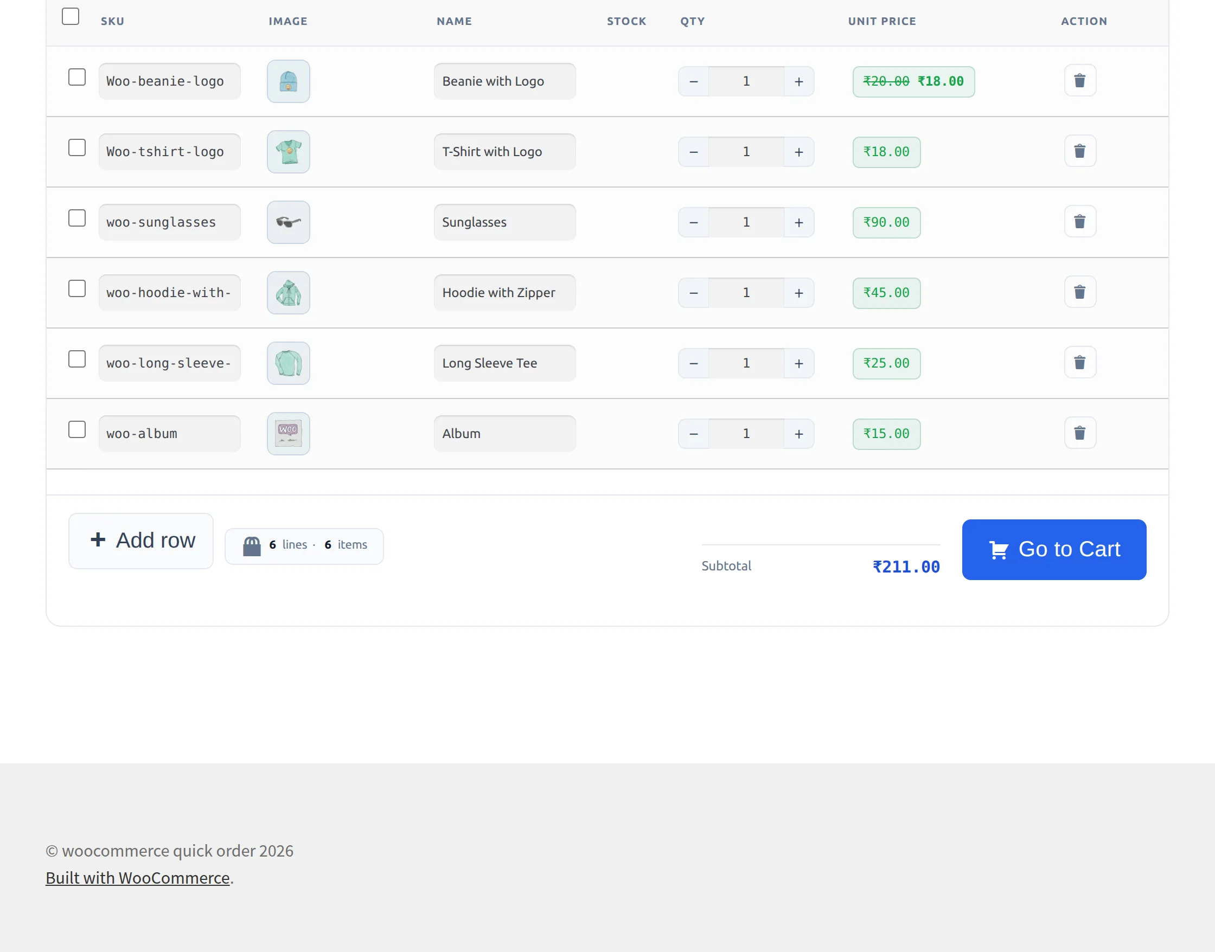Viewport: 1215px width, 952px height.
Task: Decrease Album quantity
Action: click(x=694, y=434)
